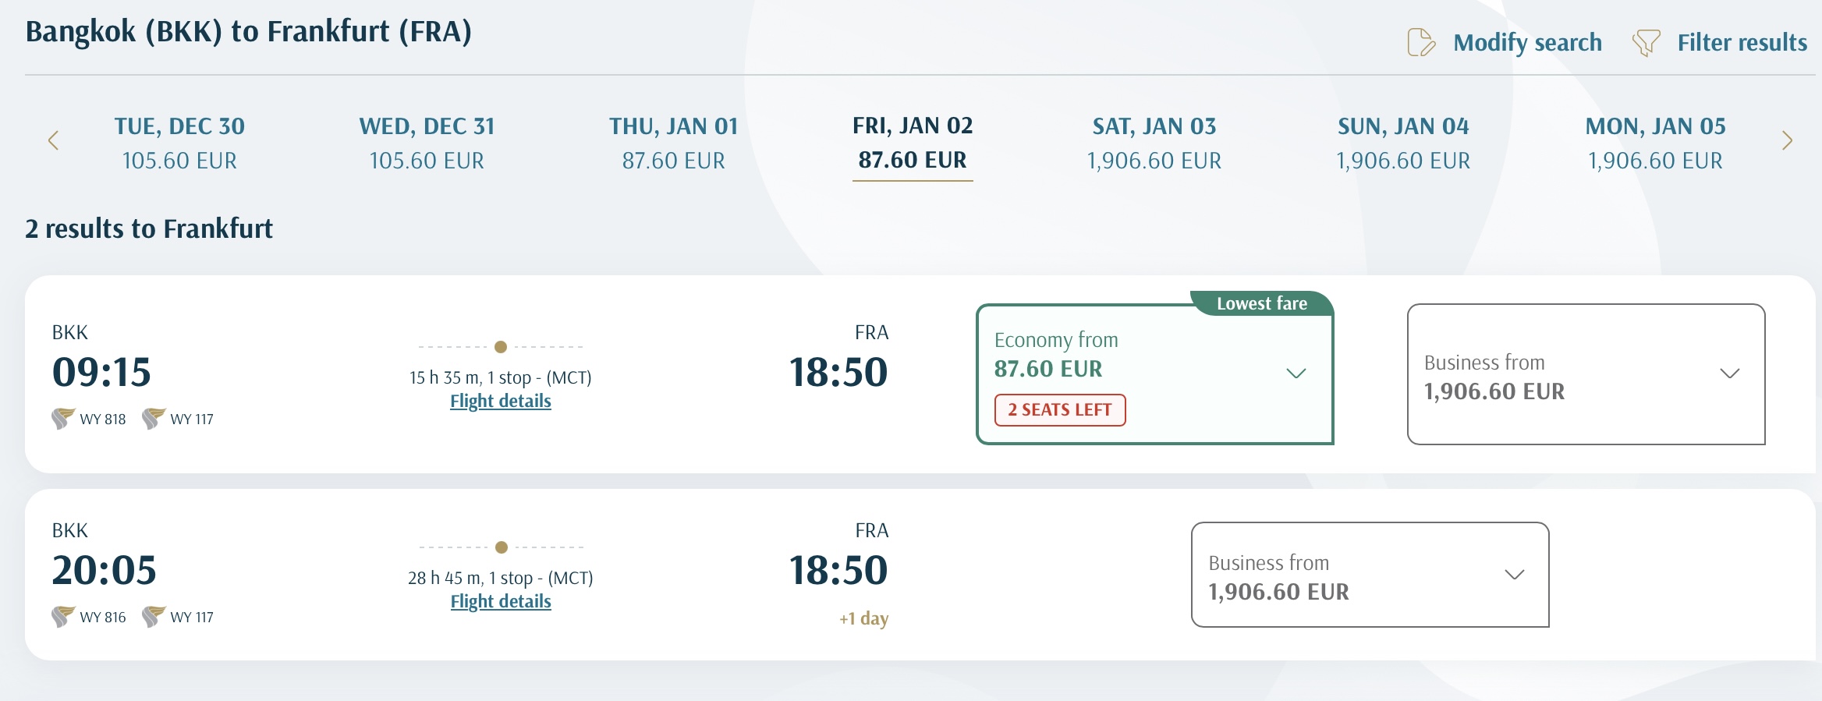The image size is (1822, 701).
Task: Select the SAT, JAN 03 date tab
Action: tap(1154, 143)
